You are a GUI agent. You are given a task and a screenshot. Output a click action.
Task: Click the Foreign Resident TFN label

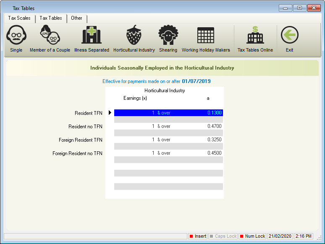point(81,140)
